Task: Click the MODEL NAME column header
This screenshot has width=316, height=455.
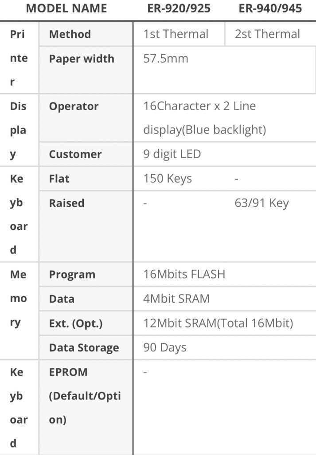Action: coord(66,8)
